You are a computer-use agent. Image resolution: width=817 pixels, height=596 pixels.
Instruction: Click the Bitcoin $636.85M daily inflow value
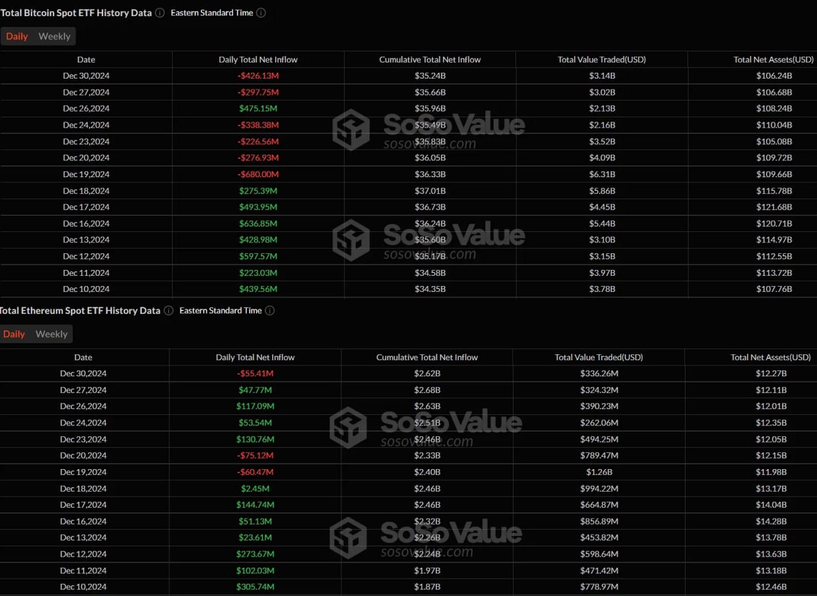coord(258,224)
